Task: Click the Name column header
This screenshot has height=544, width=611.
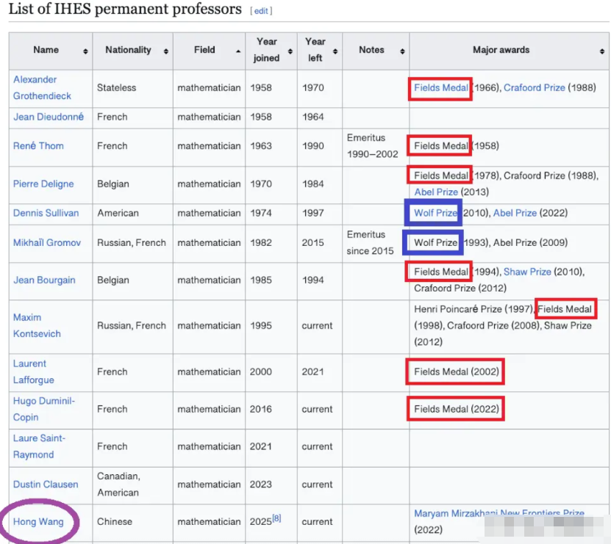Action: point(51,51)
